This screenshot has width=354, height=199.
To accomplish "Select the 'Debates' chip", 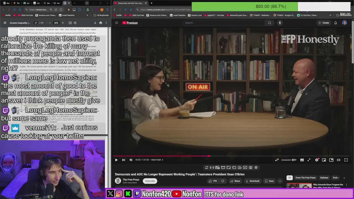I will (324, 178).
